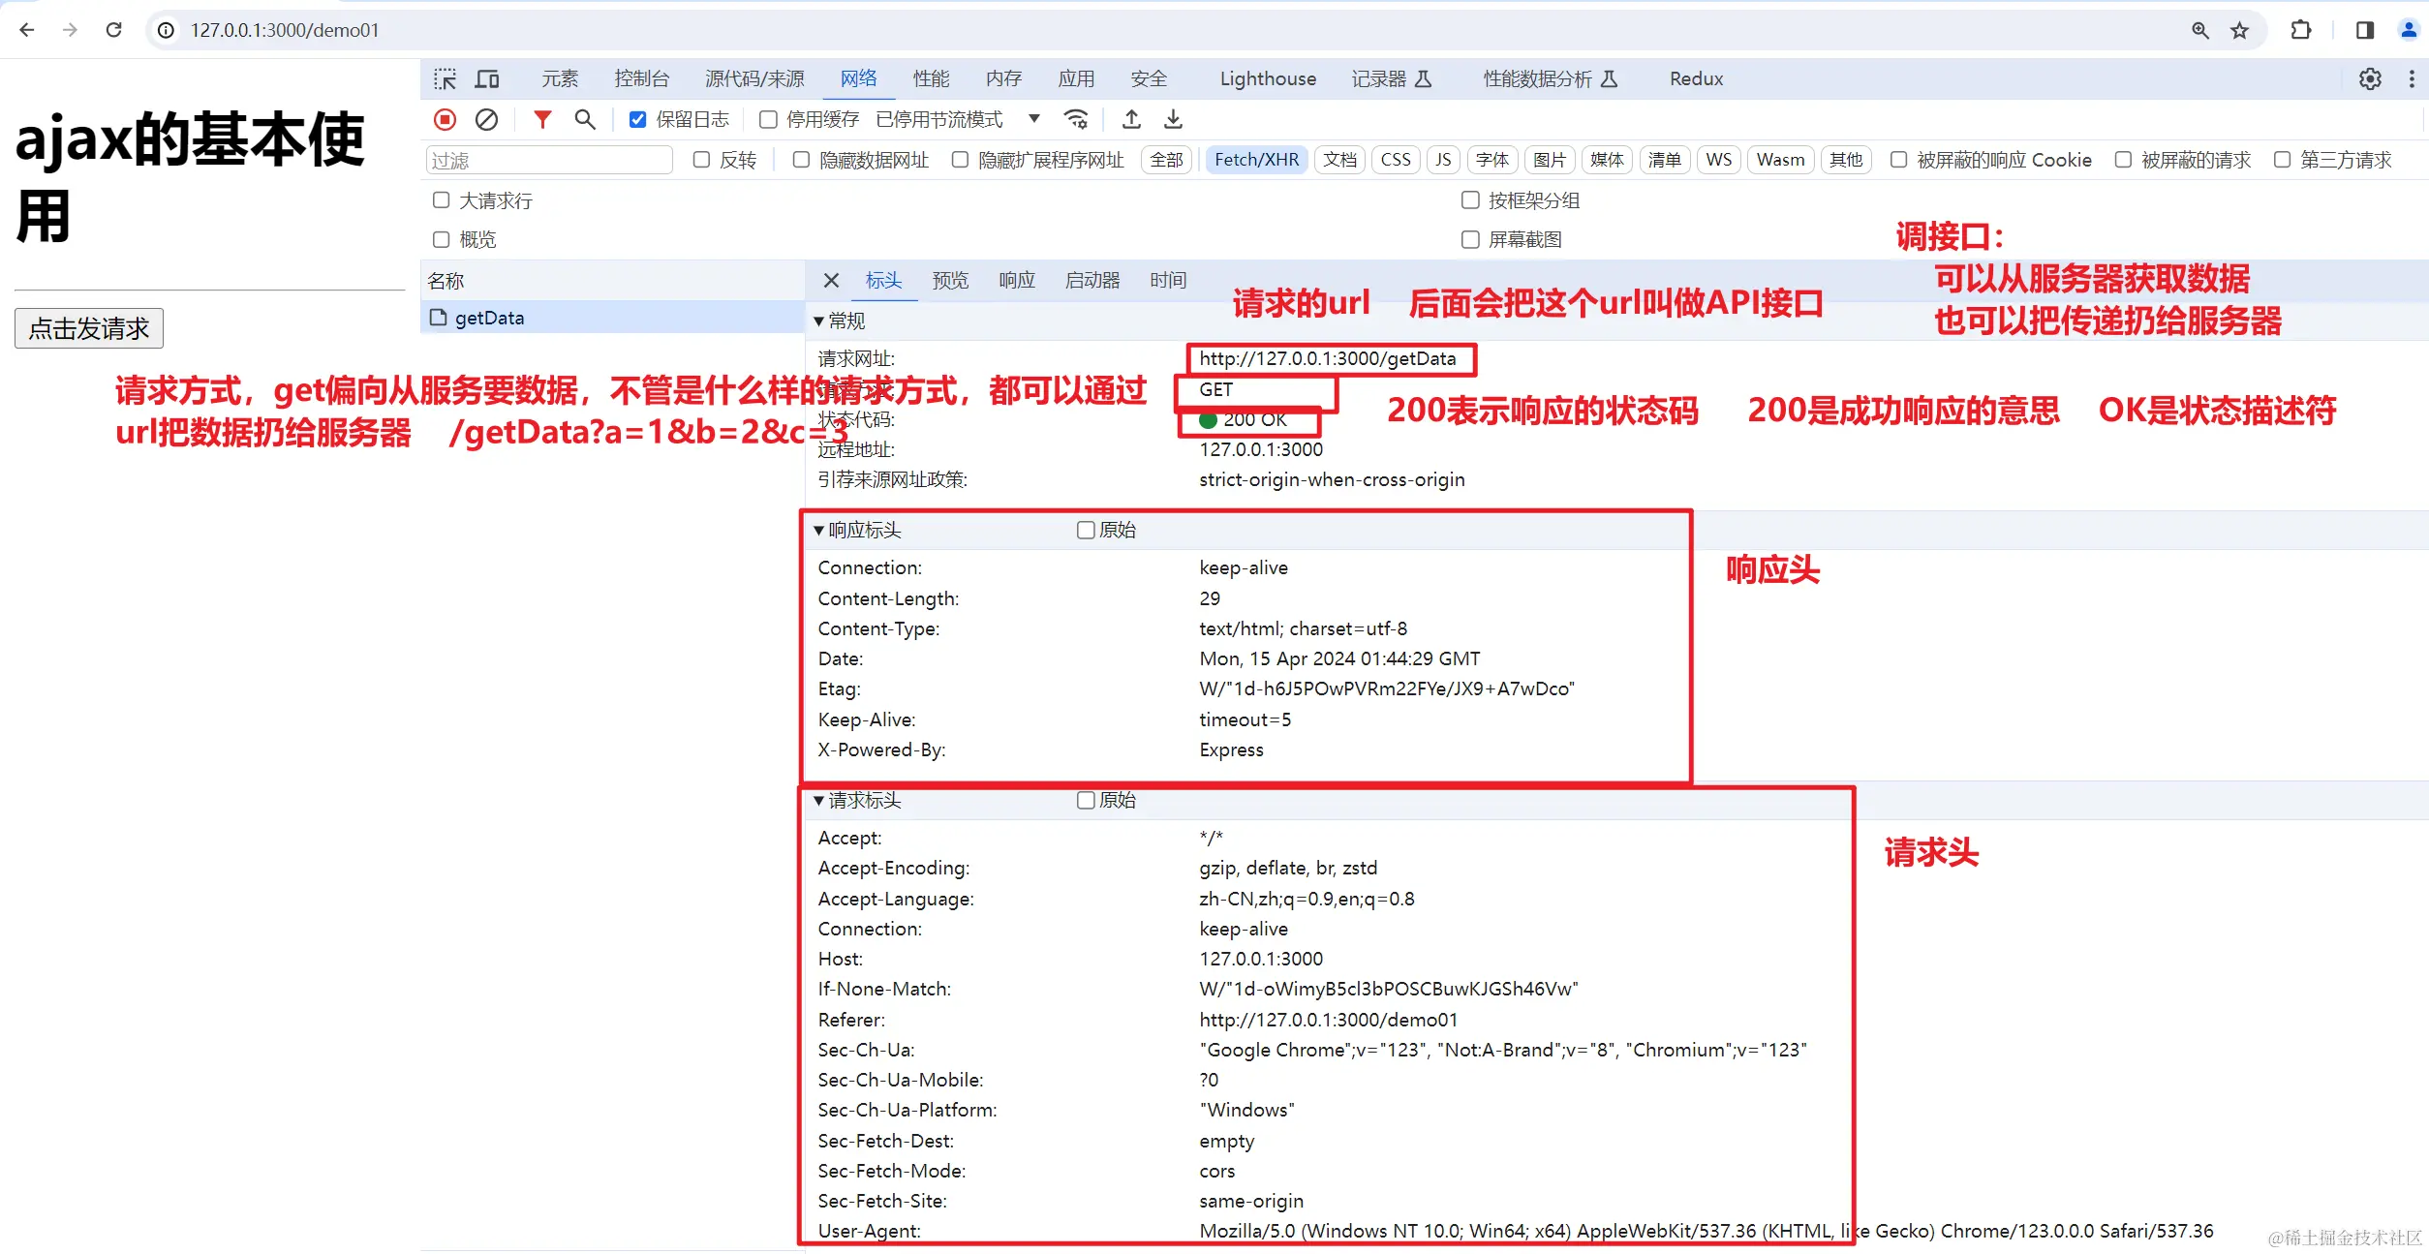Viewport: 2429px width, 1254px height.
Task: Click the clear network log icon
Action: 486,119
